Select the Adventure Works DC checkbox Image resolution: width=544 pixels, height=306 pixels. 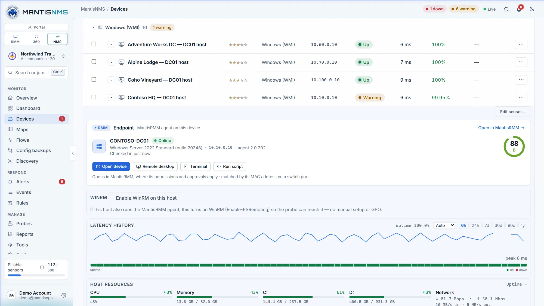coord(94,44)
